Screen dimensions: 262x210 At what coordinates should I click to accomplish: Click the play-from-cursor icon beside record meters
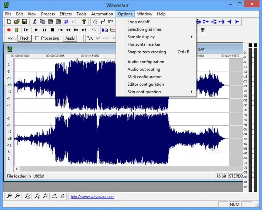[26, 30]
